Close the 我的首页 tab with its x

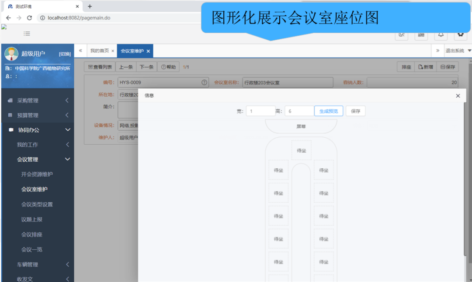(113, 51)
